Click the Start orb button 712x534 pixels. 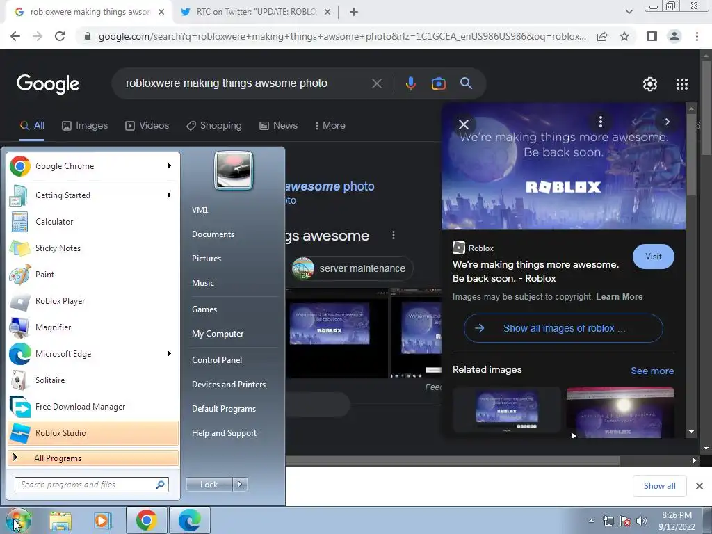pos(18,520)
